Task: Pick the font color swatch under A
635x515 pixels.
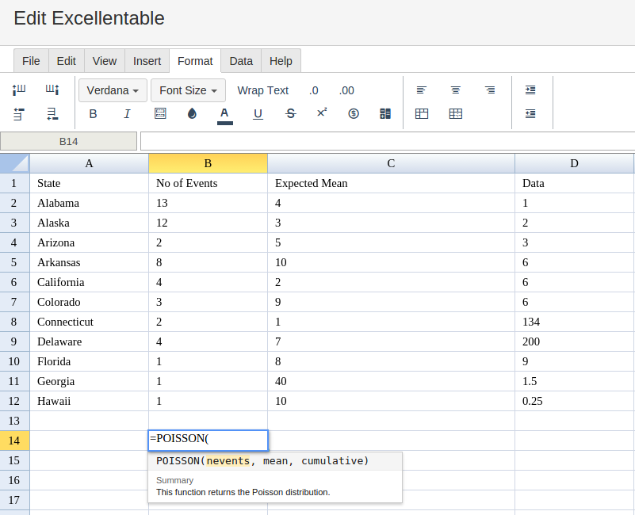Action: (x=225, y=123)
